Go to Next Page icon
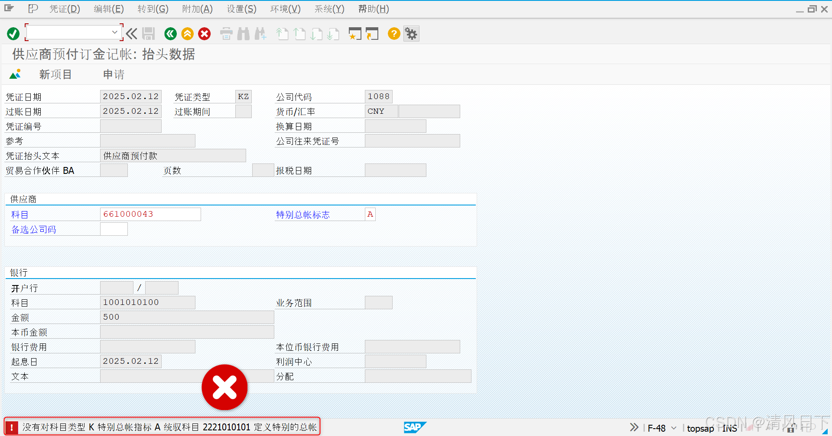Viewport: 832px width, 436px height. point(316,34)
